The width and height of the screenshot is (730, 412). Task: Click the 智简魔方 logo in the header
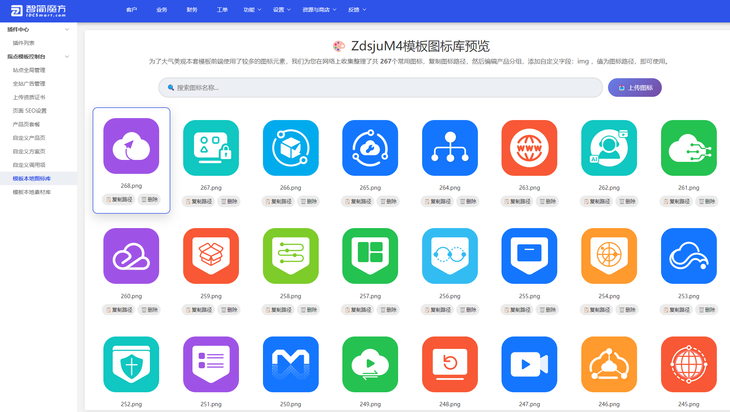[x=38, y=10]
